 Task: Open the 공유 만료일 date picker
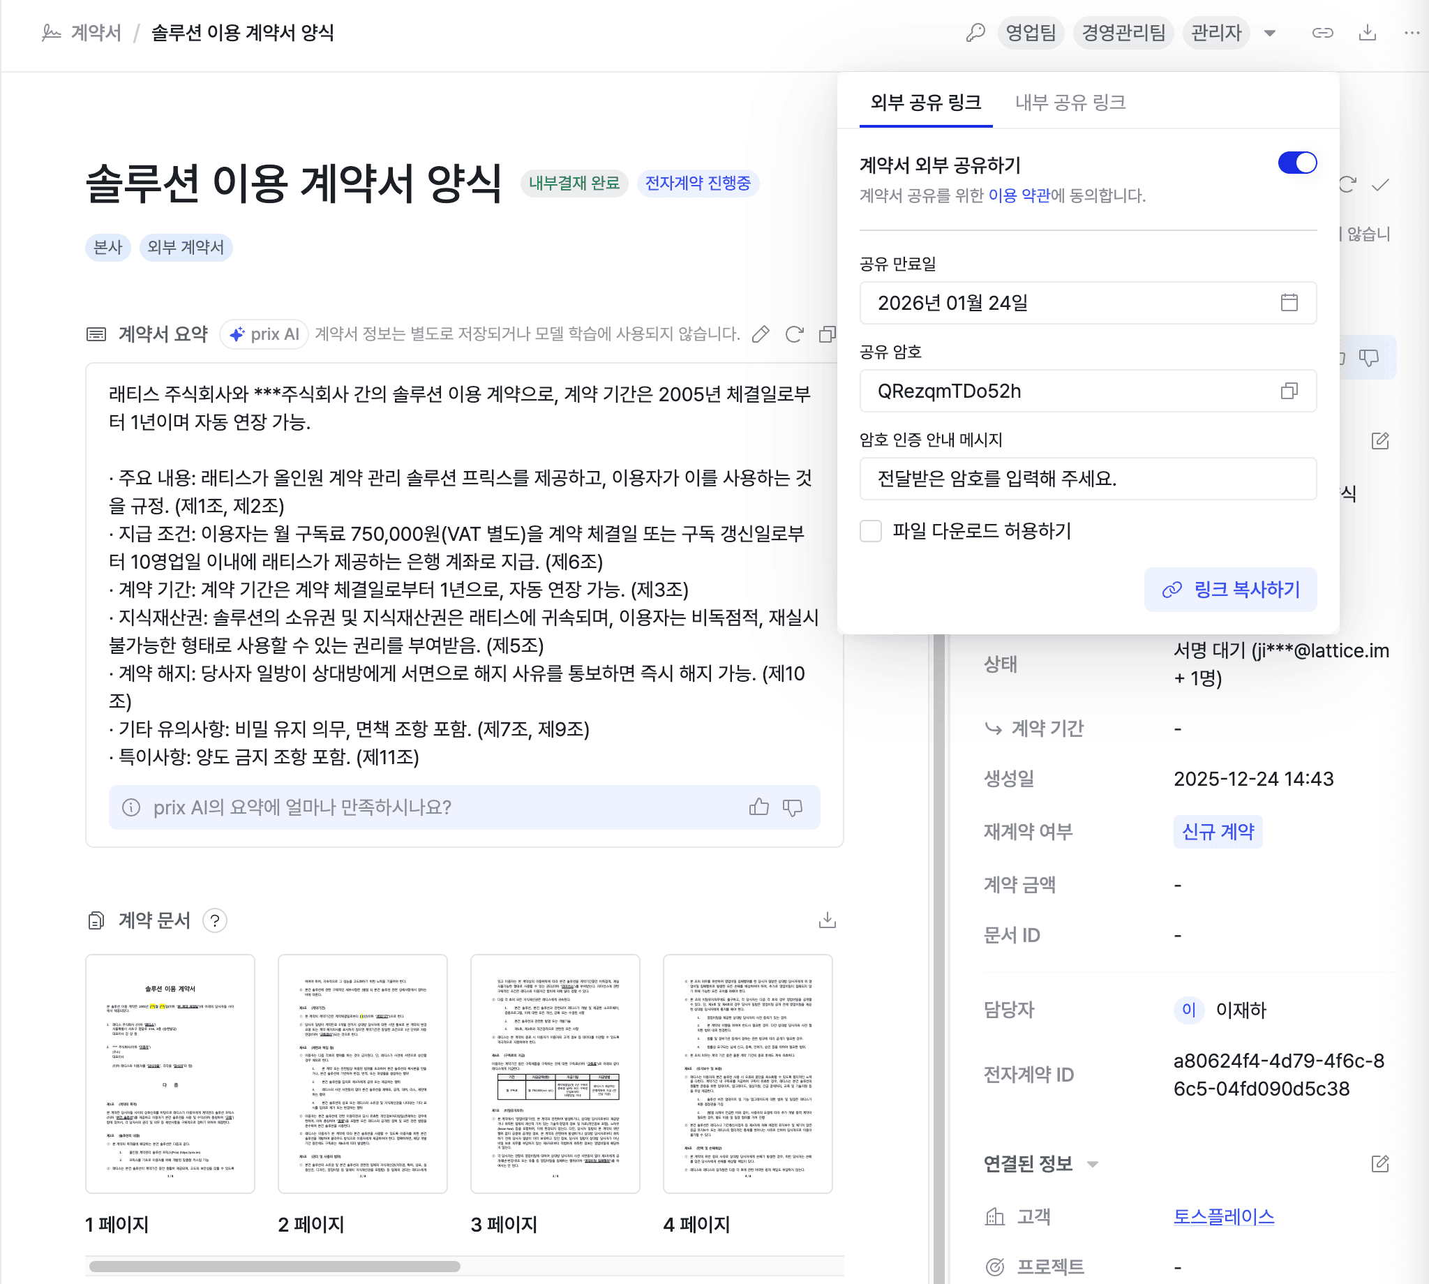pos(1289,303)
